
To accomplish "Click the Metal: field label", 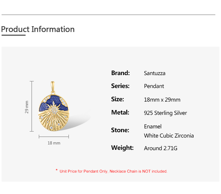I will pos(120,112).
